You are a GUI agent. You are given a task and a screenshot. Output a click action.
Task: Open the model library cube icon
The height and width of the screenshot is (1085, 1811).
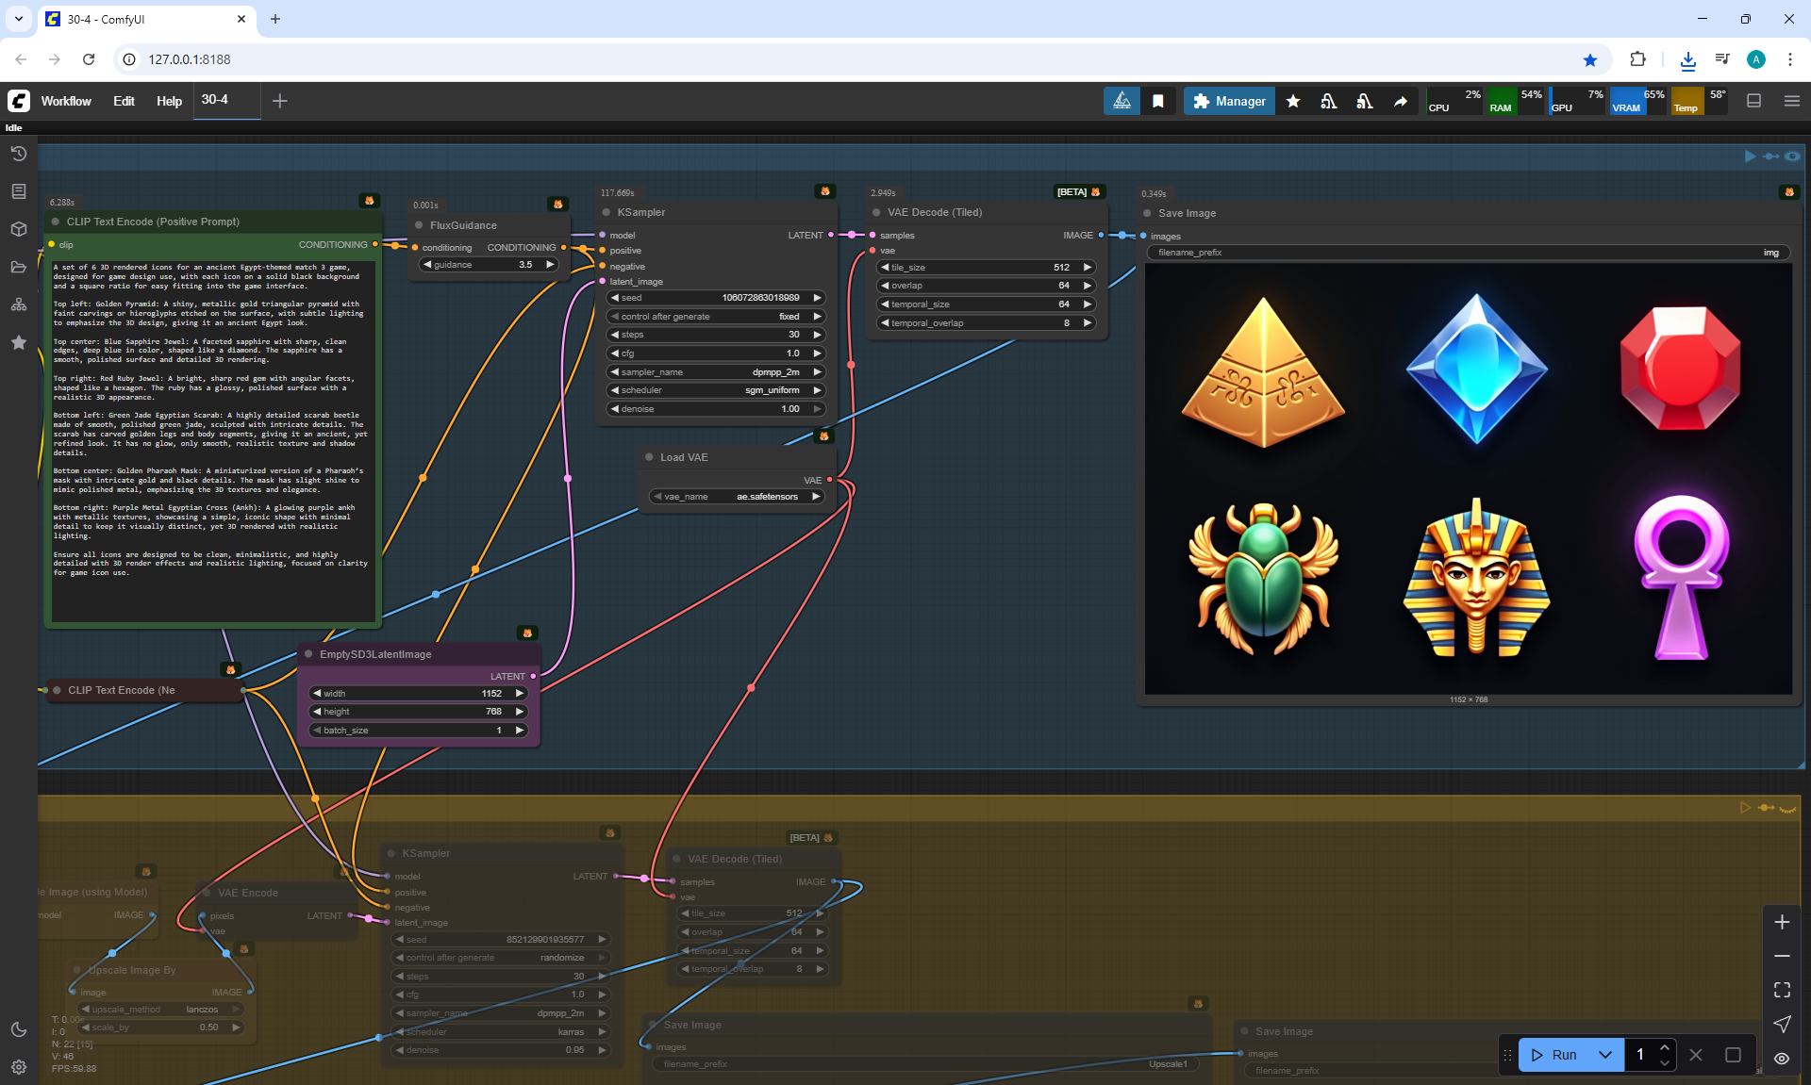tap(18, 229)
